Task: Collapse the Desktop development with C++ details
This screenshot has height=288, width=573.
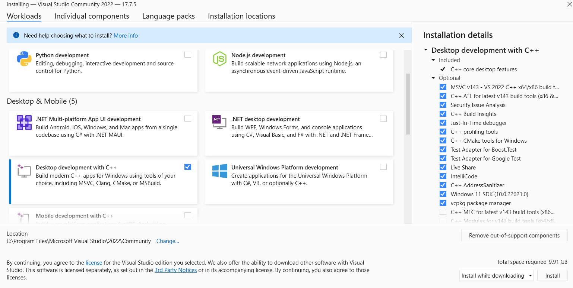Action: (x=426, y=50)
